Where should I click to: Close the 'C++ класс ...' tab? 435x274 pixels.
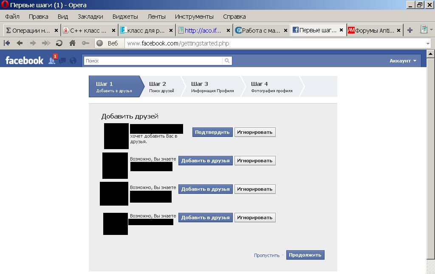pos(113,31)
